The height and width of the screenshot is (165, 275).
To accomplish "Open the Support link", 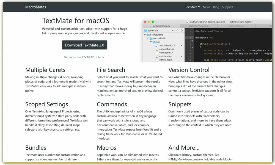I will (227, 7).
